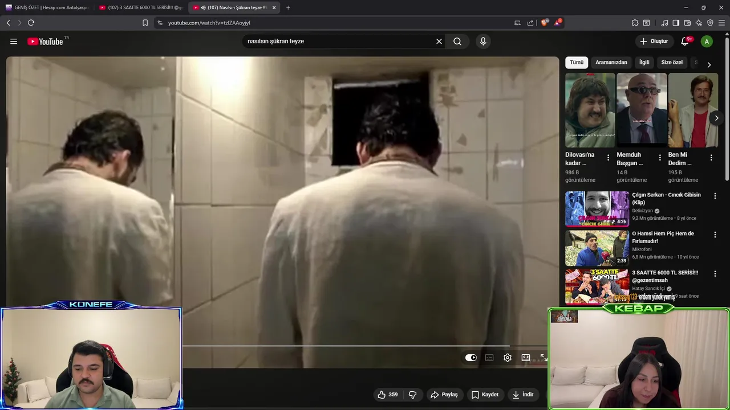Open the browser main hamburger menu
This screenshot has height=410, width=730.
click(x=722, y=23)
